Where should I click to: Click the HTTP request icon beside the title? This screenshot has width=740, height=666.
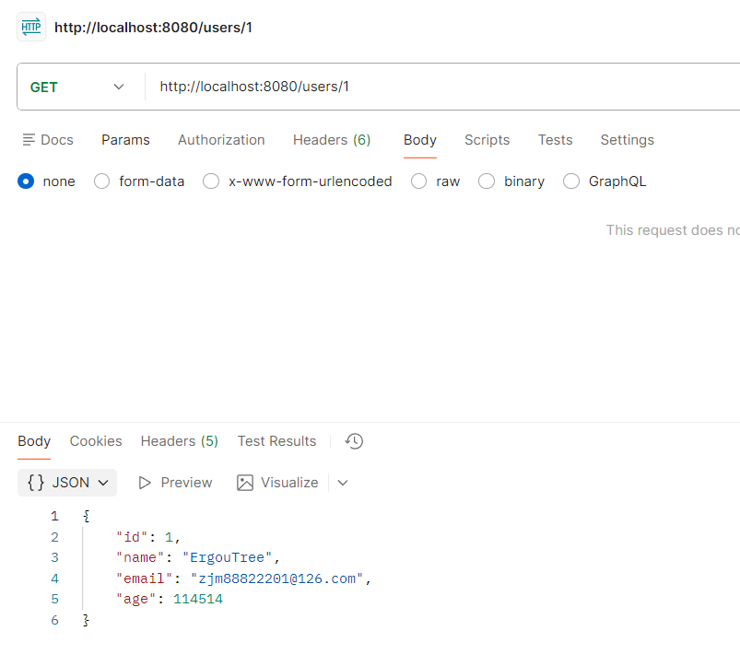pyautogui.click(x=30, y=27)
